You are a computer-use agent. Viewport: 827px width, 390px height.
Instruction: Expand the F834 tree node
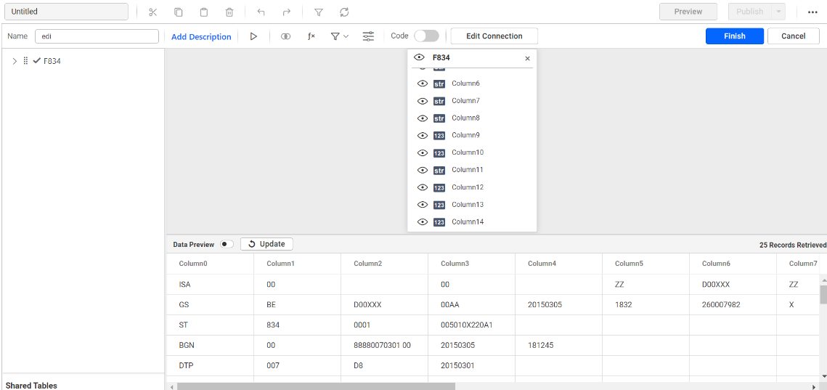pyautogui.click(x=15, y=61)
